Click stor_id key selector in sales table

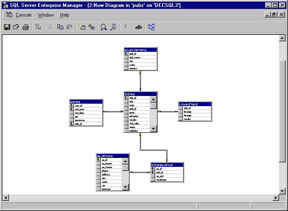coord(71,105)
